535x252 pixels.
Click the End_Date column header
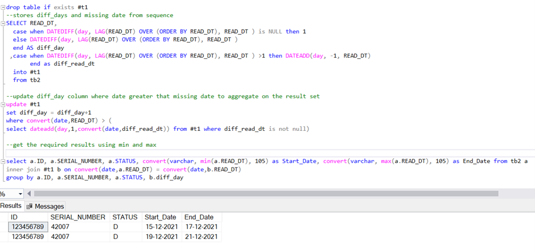(202, 217)
